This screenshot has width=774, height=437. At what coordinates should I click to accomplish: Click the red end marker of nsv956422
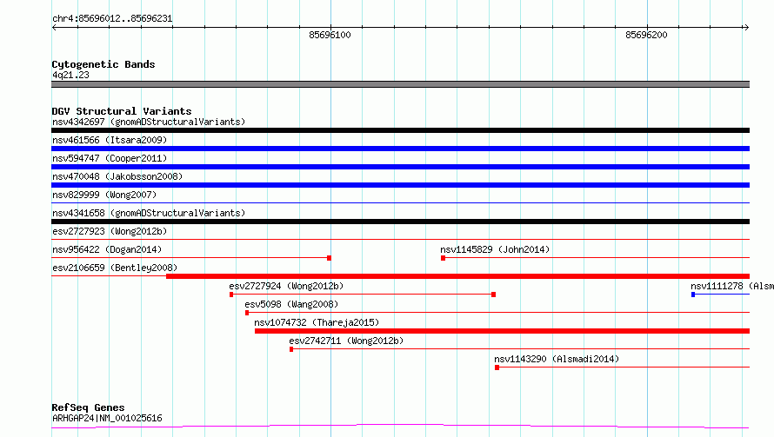click(330, 258)
